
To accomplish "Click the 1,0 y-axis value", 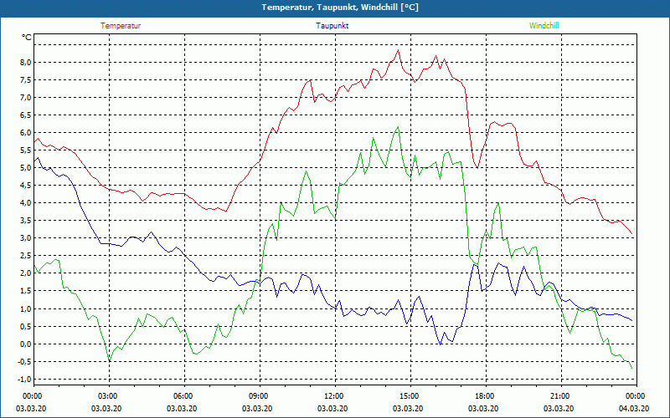I will (25, 308).
